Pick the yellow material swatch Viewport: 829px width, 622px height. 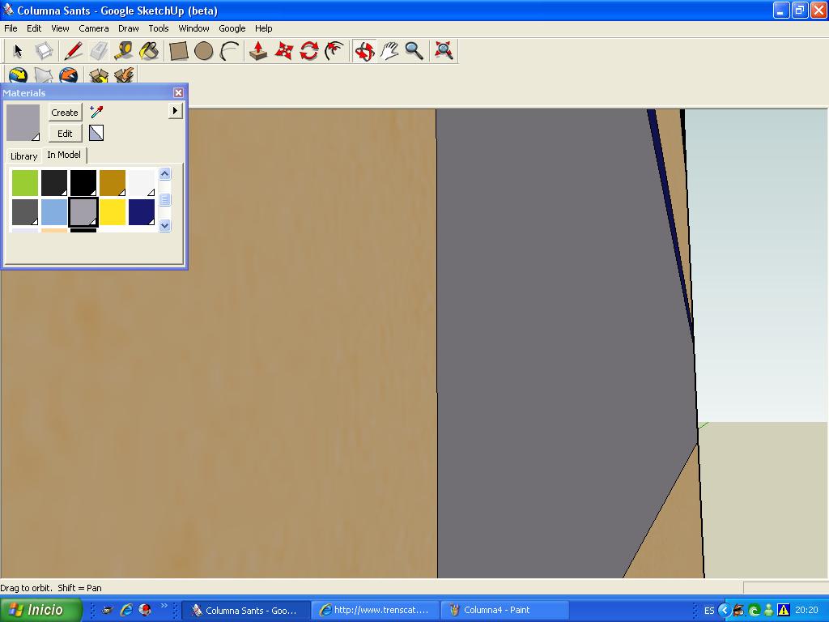pyautogui.click(x=113, y=212)
